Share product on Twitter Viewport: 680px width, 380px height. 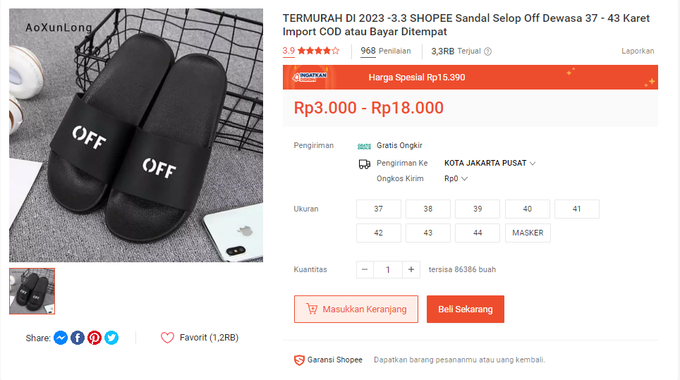click(111, 338)
